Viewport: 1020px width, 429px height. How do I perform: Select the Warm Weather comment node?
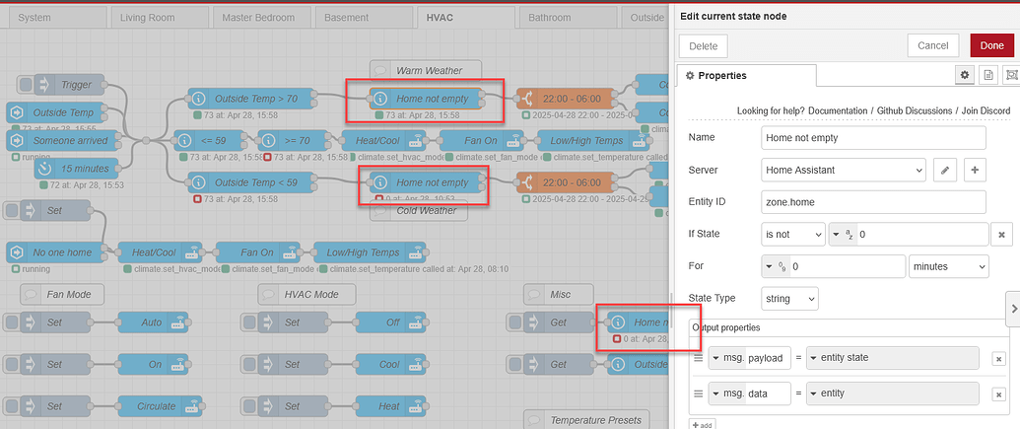click(x=426, y=70)
